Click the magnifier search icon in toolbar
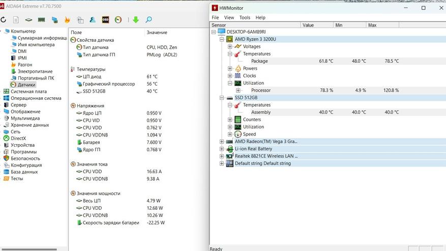This screenshot has width=446, height=251. (148, 20)
